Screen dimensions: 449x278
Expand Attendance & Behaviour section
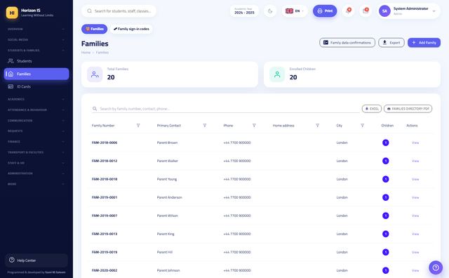(36, 110)
